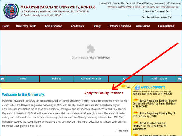Open the E-mail Directory link

coord(145,3)
